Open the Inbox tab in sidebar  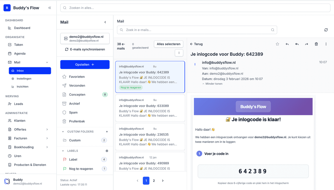point(30,71)
